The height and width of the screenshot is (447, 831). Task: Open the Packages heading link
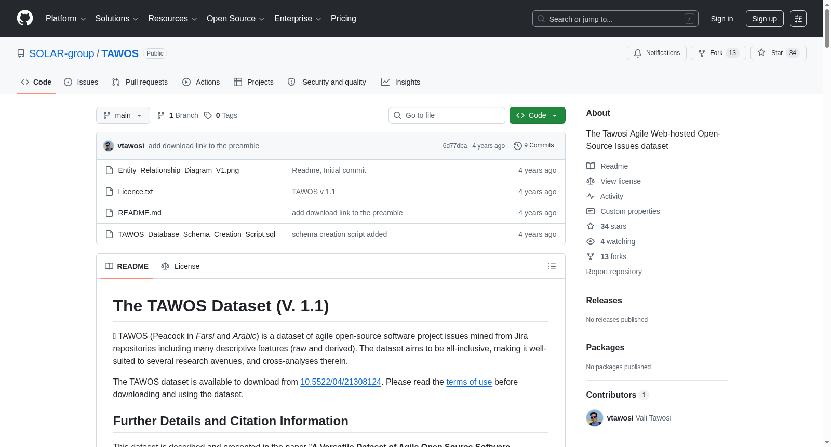coord(605,348)
